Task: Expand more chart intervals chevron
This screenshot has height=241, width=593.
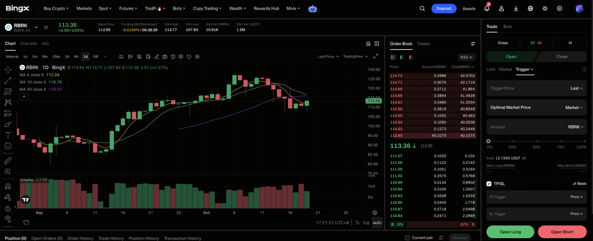Action: click(106, 57)
